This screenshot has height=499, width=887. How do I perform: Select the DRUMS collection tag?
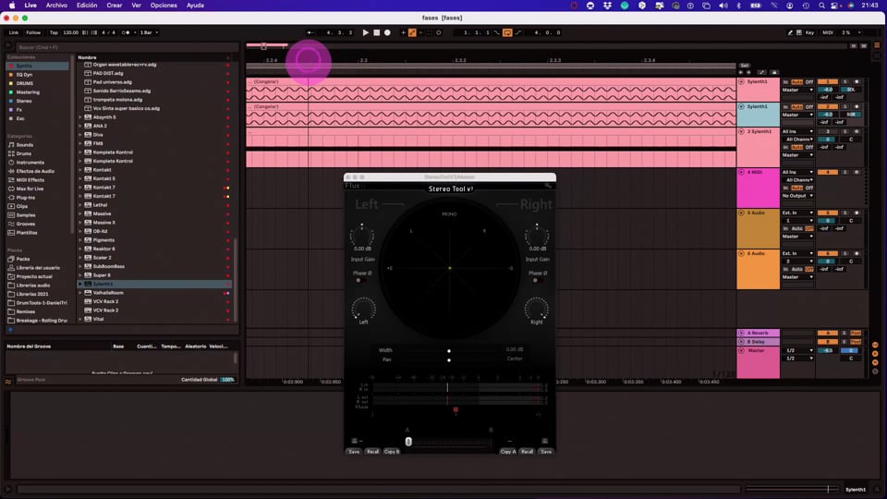point(24,83)
